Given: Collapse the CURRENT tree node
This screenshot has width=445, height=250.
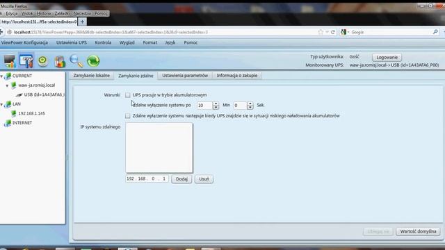Looking at the screenshot, I should pyautogui.click(x=1, y=76).
